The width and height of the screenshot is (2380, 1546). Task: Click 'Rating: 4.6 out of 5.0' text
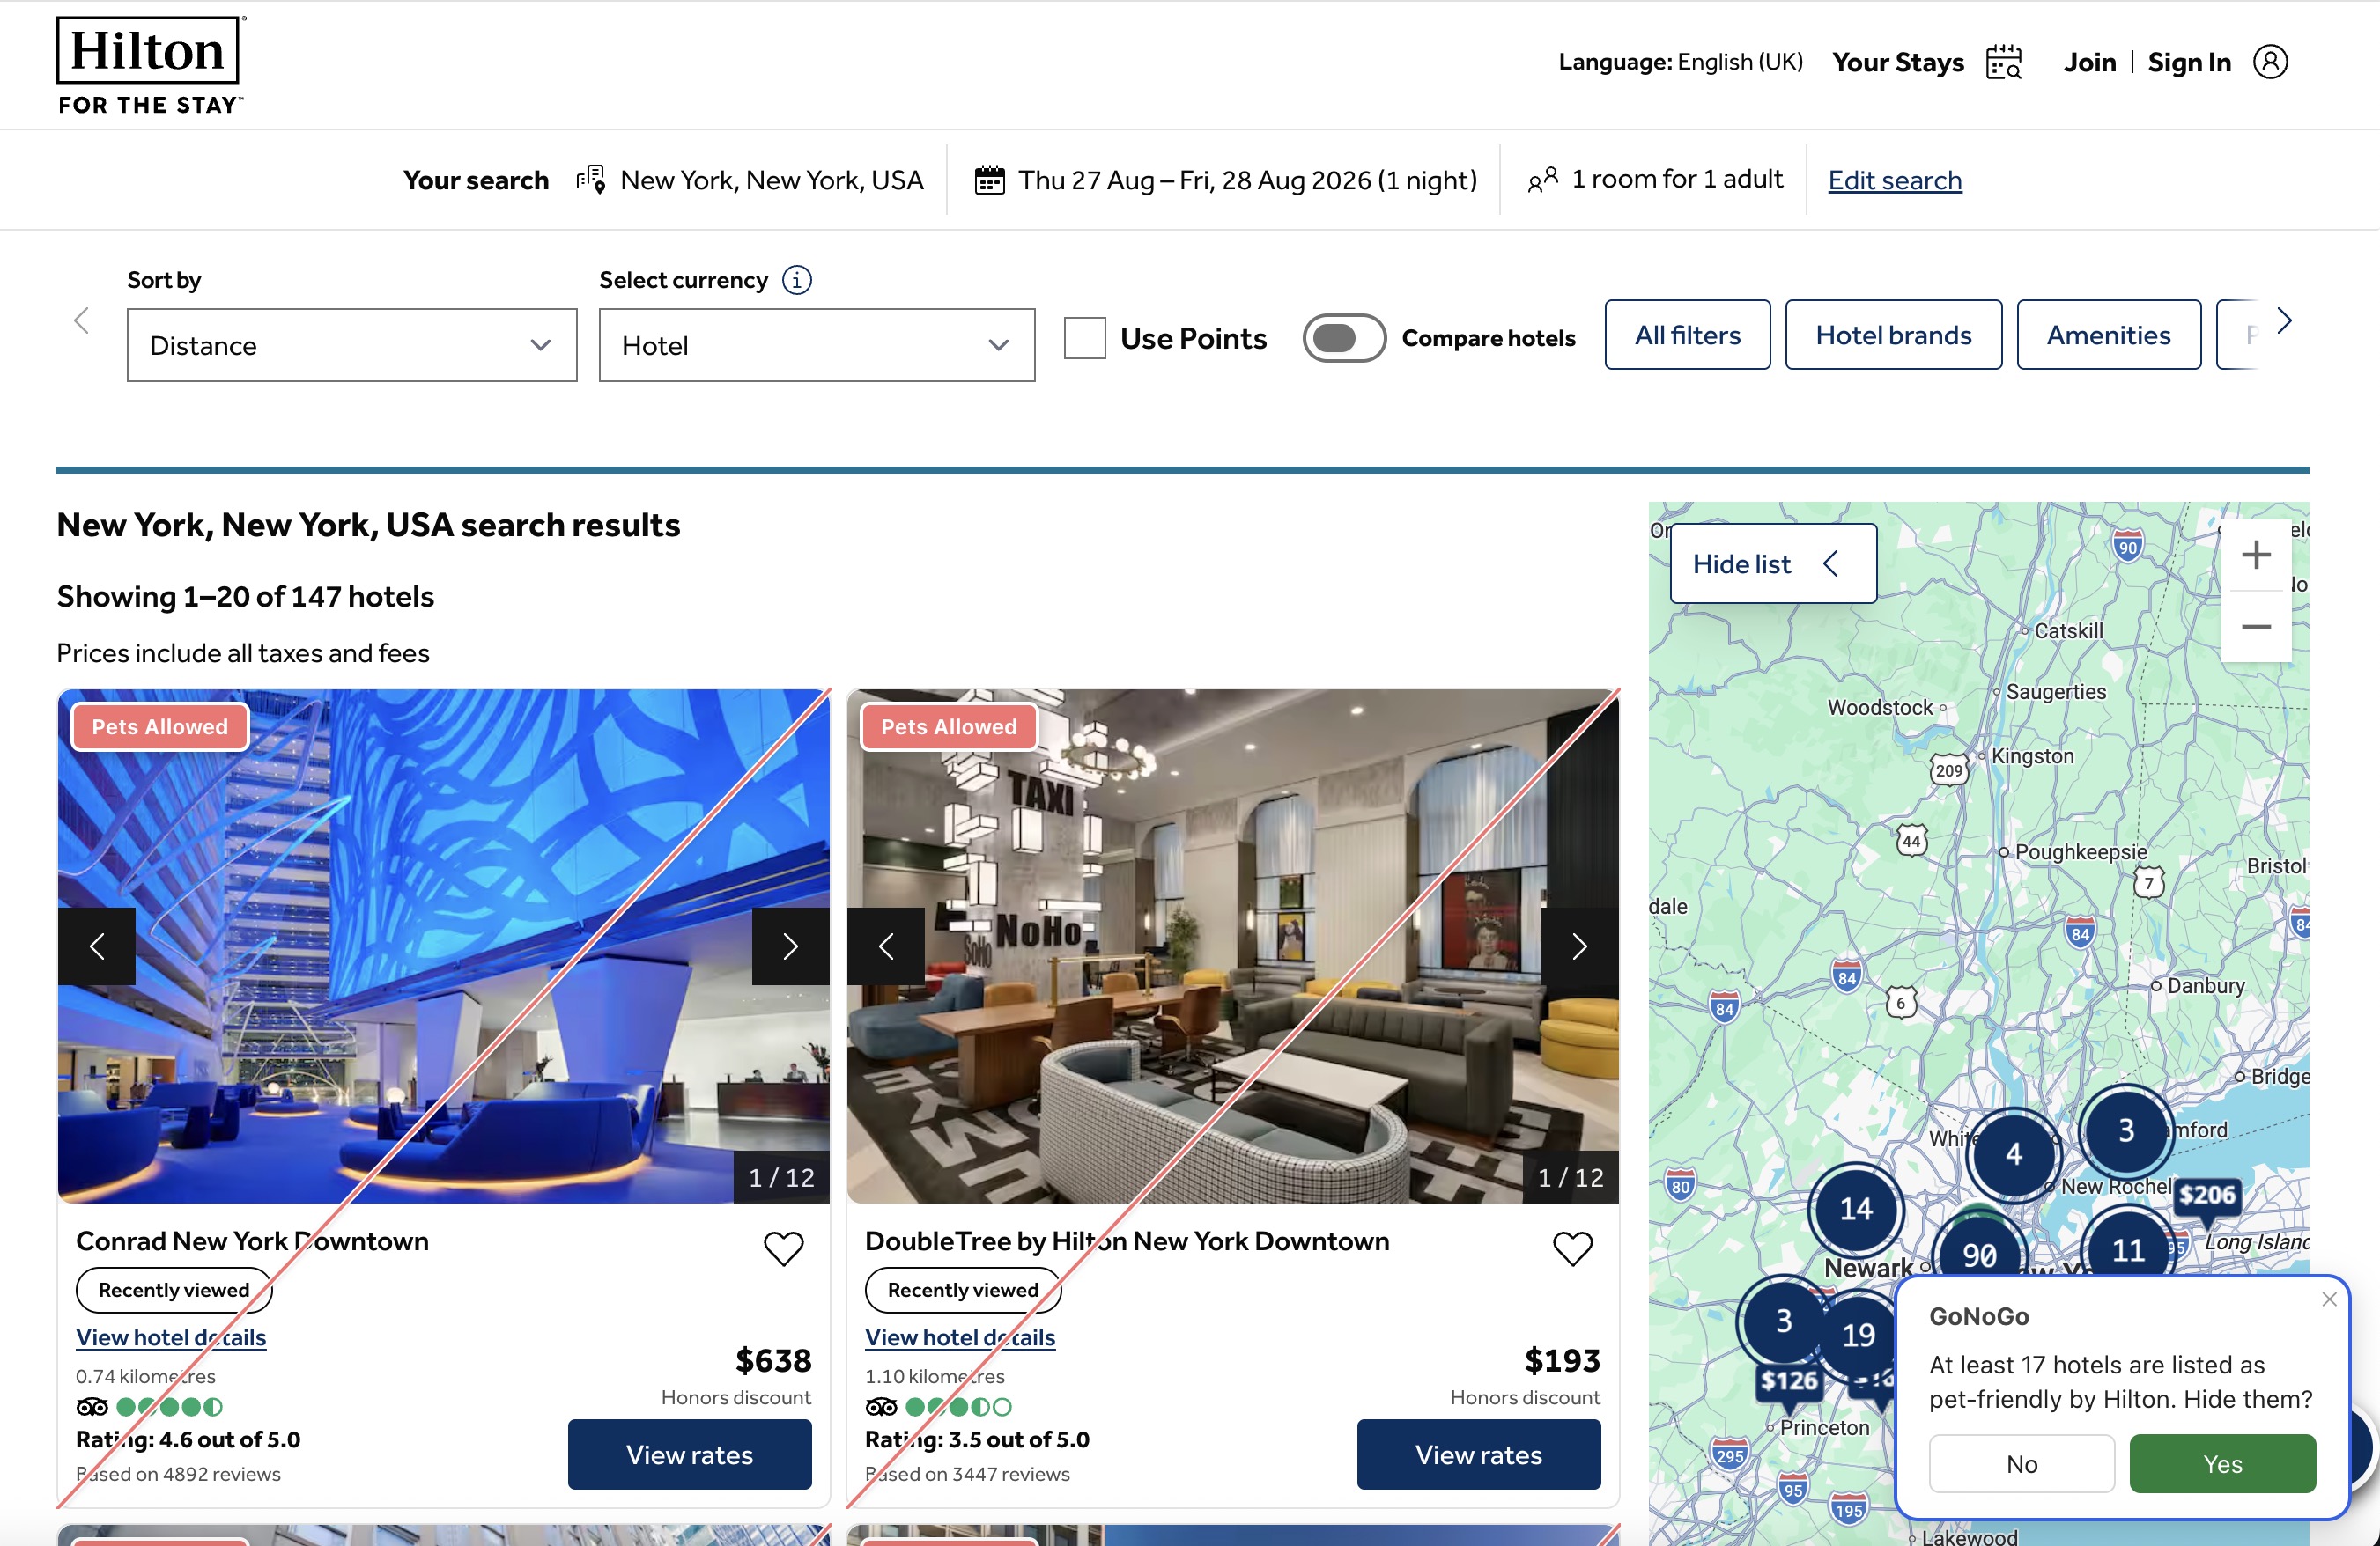point(188,1439)
